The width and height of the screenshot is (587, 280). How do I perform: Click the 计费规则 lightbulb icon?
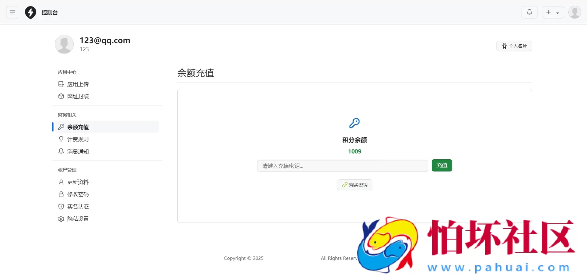coord(61,139)
